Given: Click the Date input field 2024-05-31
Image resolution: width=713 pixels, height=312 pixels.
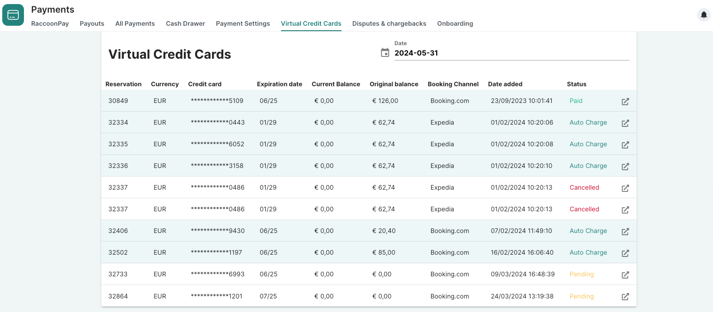Looking at the screenshot, I should coord(511,53).
